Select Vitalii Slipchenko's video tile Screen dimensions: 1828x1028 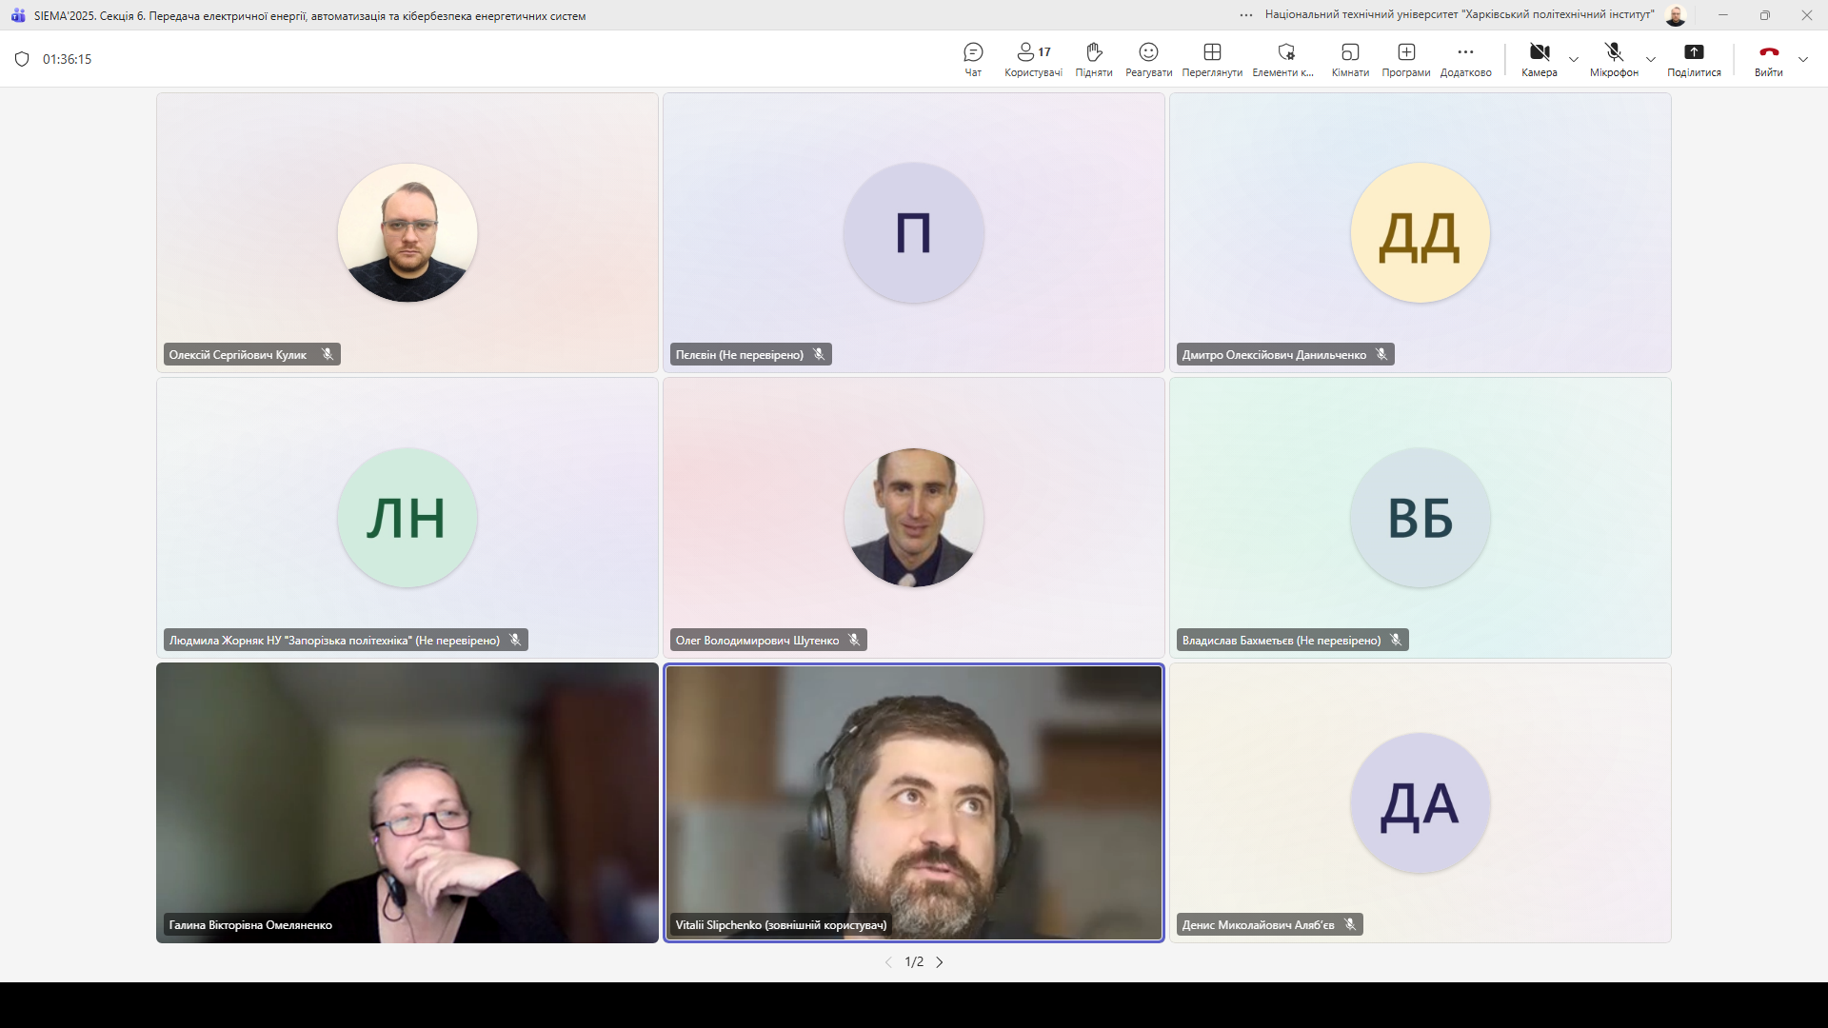coord(913,802)
